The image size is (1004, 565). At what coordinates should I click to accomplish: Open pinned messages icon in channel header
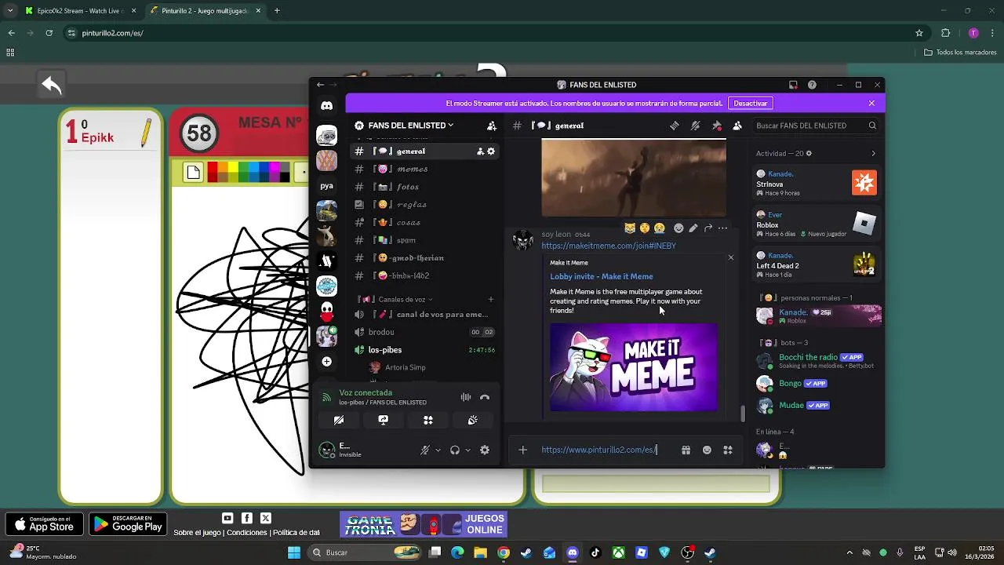click(x=716, y=126)
